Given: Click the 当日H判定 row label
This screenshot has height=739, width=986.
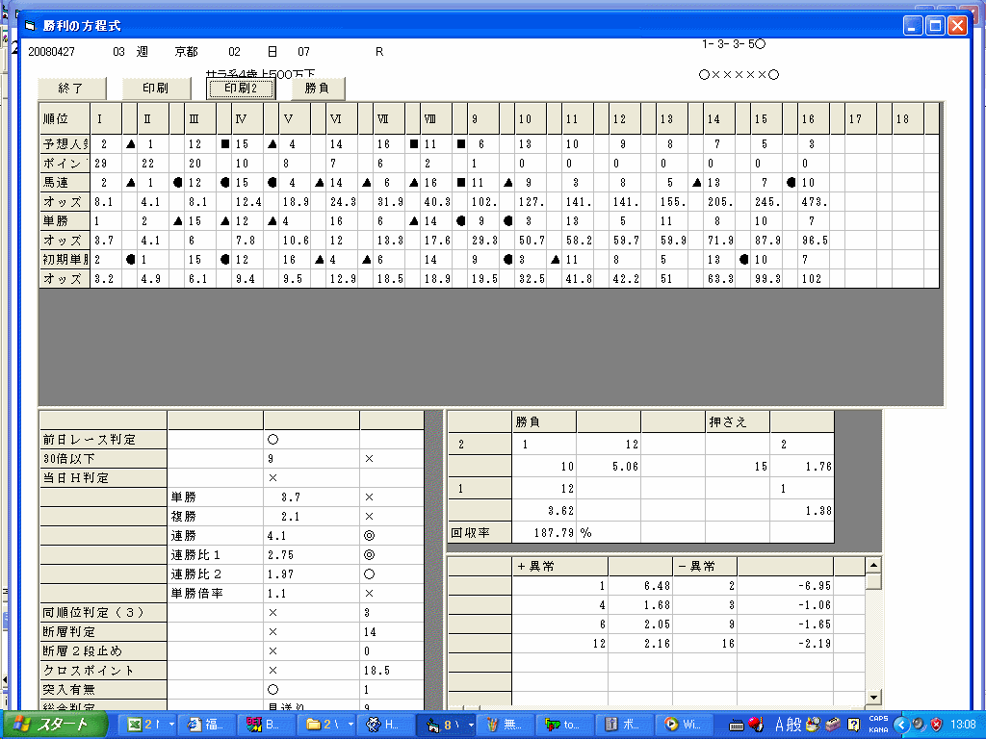Looking at the screenshot, I should [103, 478].
